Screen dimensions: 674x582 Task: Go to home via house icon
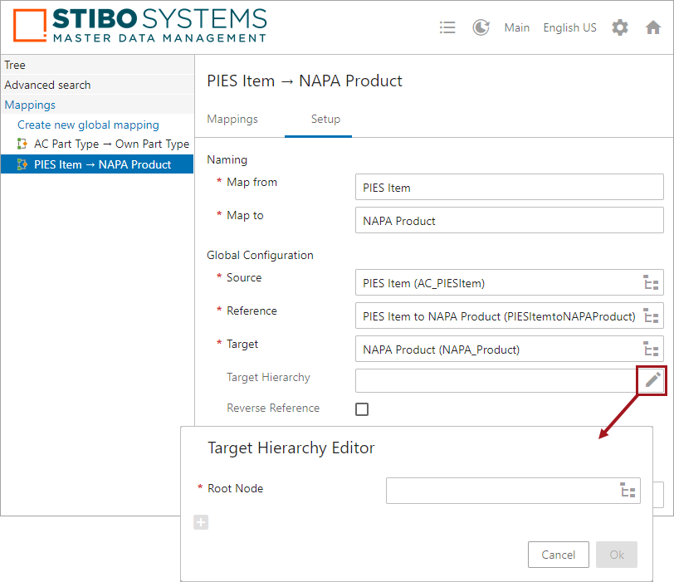(x=653, y=27)
